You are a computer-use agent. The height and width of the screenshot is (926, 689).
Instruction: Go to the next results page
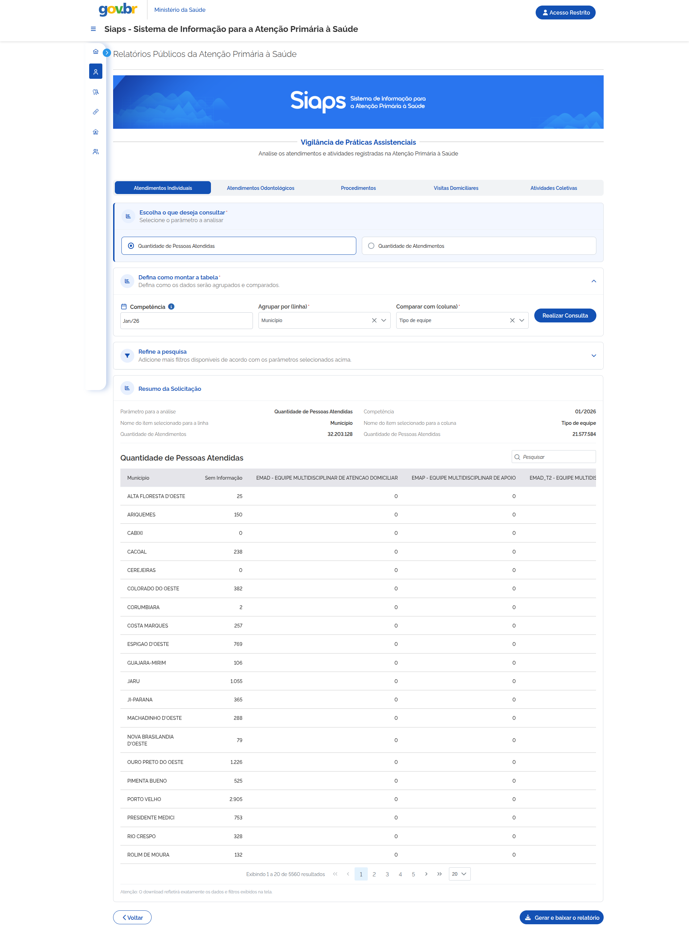coord(426,874)
